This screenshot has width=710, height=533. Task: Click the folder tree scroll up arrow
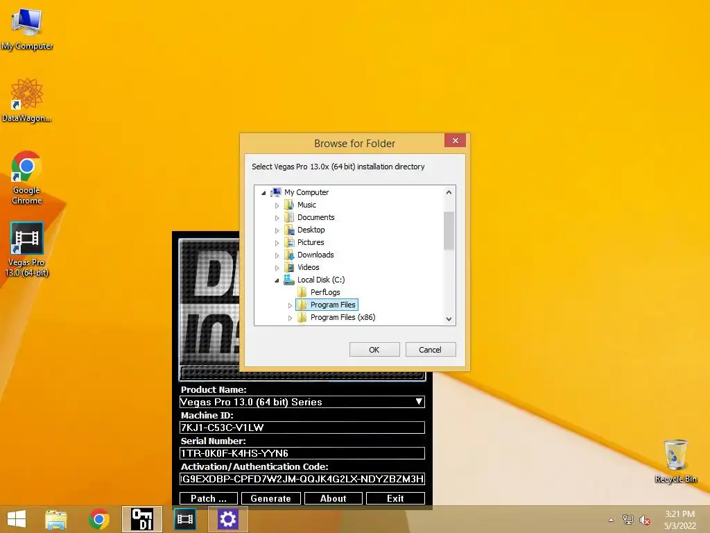(x=449, y=192)
